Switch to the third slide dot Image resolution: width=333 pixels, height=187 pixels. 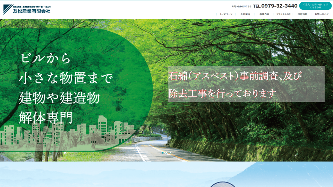click(x=170, y=153)
